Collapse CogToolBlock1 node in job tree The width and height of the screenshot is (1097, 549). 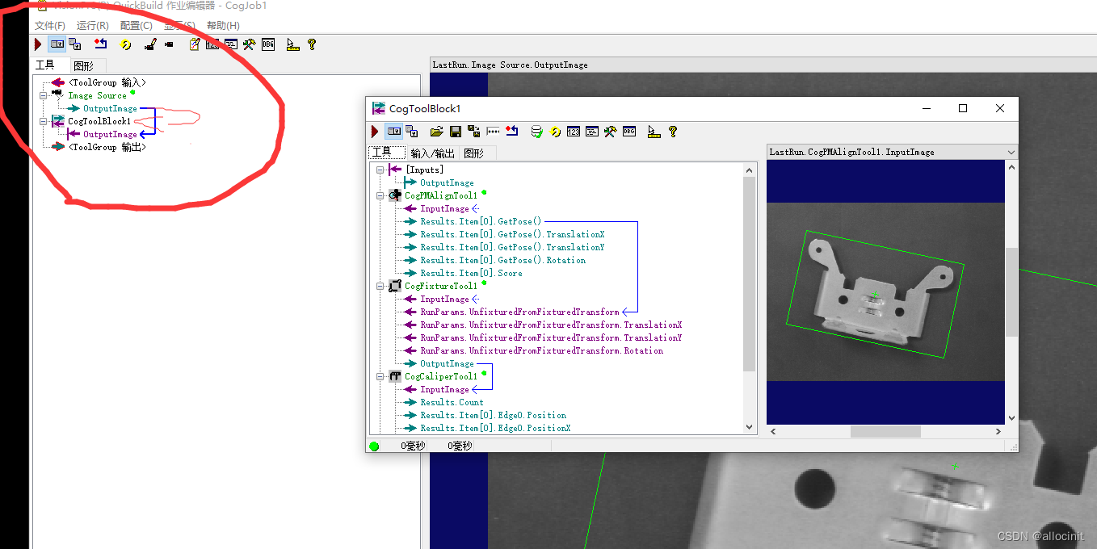point(44,121)
